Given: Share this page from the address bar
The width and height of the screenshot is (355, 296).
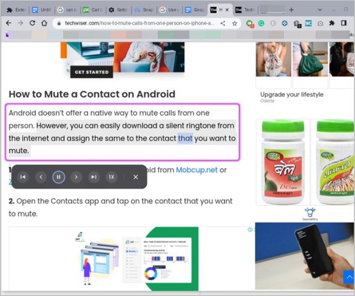Looking at the screenshot, I should (223, 23).
